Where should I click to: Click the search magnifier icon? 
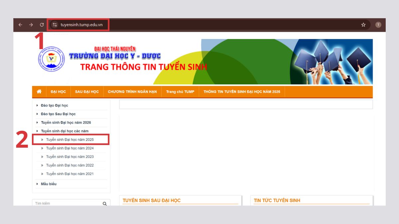(105, 204)
